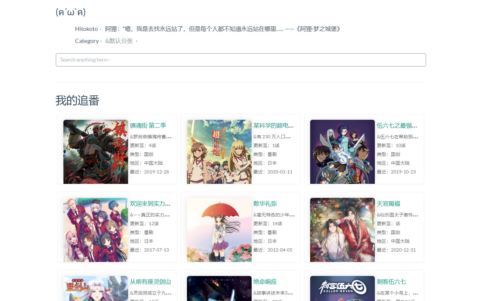Open the 从前有座灵剑山 cover image
This screenshot has width=488, height=301.
(96, 288)
